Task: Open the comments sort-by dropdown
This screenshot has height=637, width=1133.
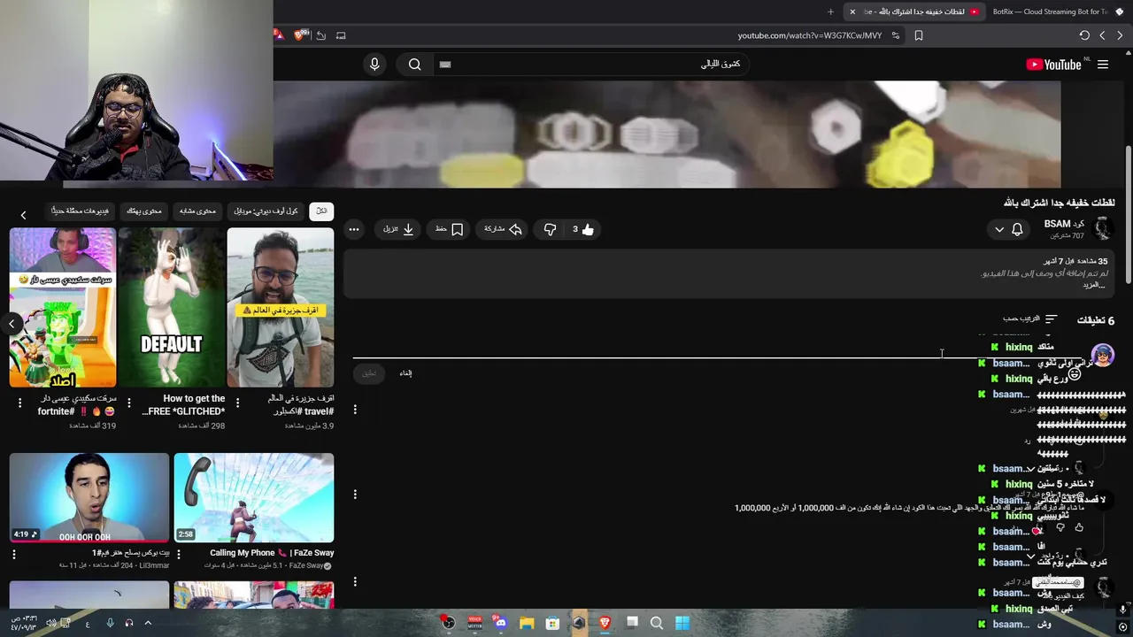Action: click(1030, 318)
